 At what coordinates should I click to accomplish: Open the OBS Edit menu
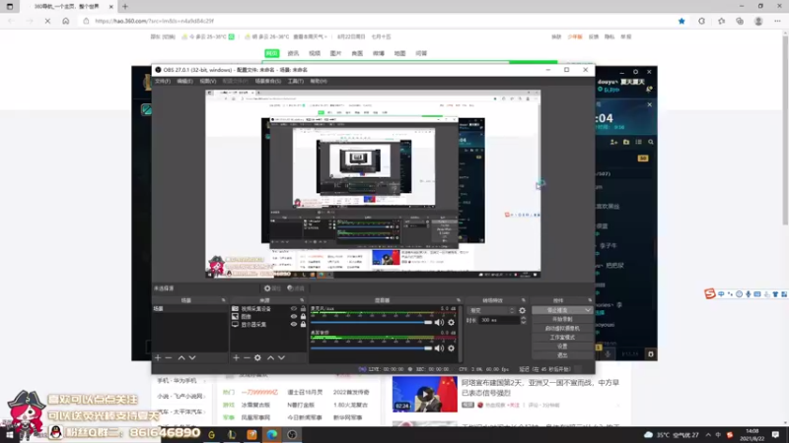click(184, 81)
